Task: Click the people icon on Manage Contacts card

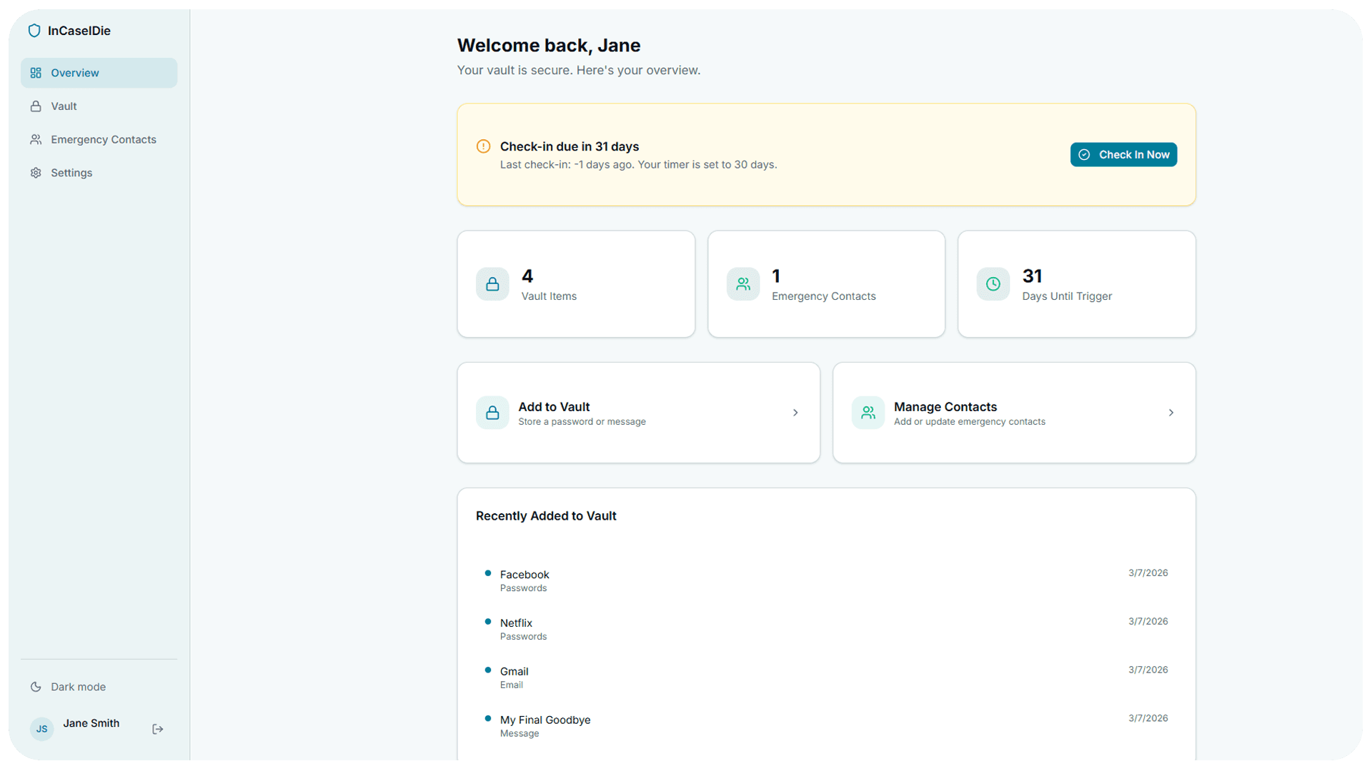Action: [868, 413]
